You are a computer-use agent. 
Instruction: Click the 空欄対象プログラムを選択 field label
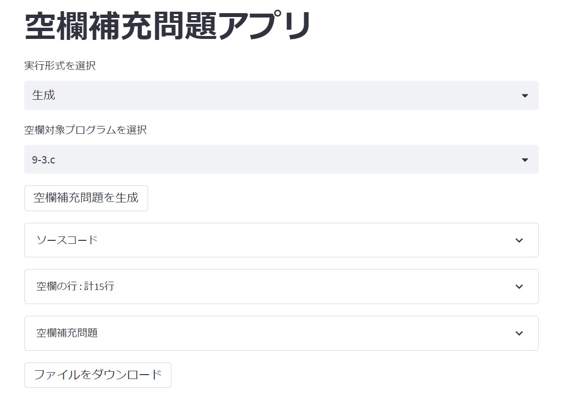click(x=86, y=130)
